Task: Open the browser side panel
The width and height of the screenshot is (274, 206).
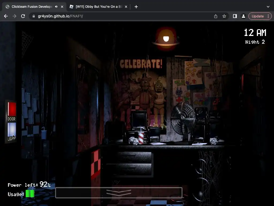Action: click(235, 16)
